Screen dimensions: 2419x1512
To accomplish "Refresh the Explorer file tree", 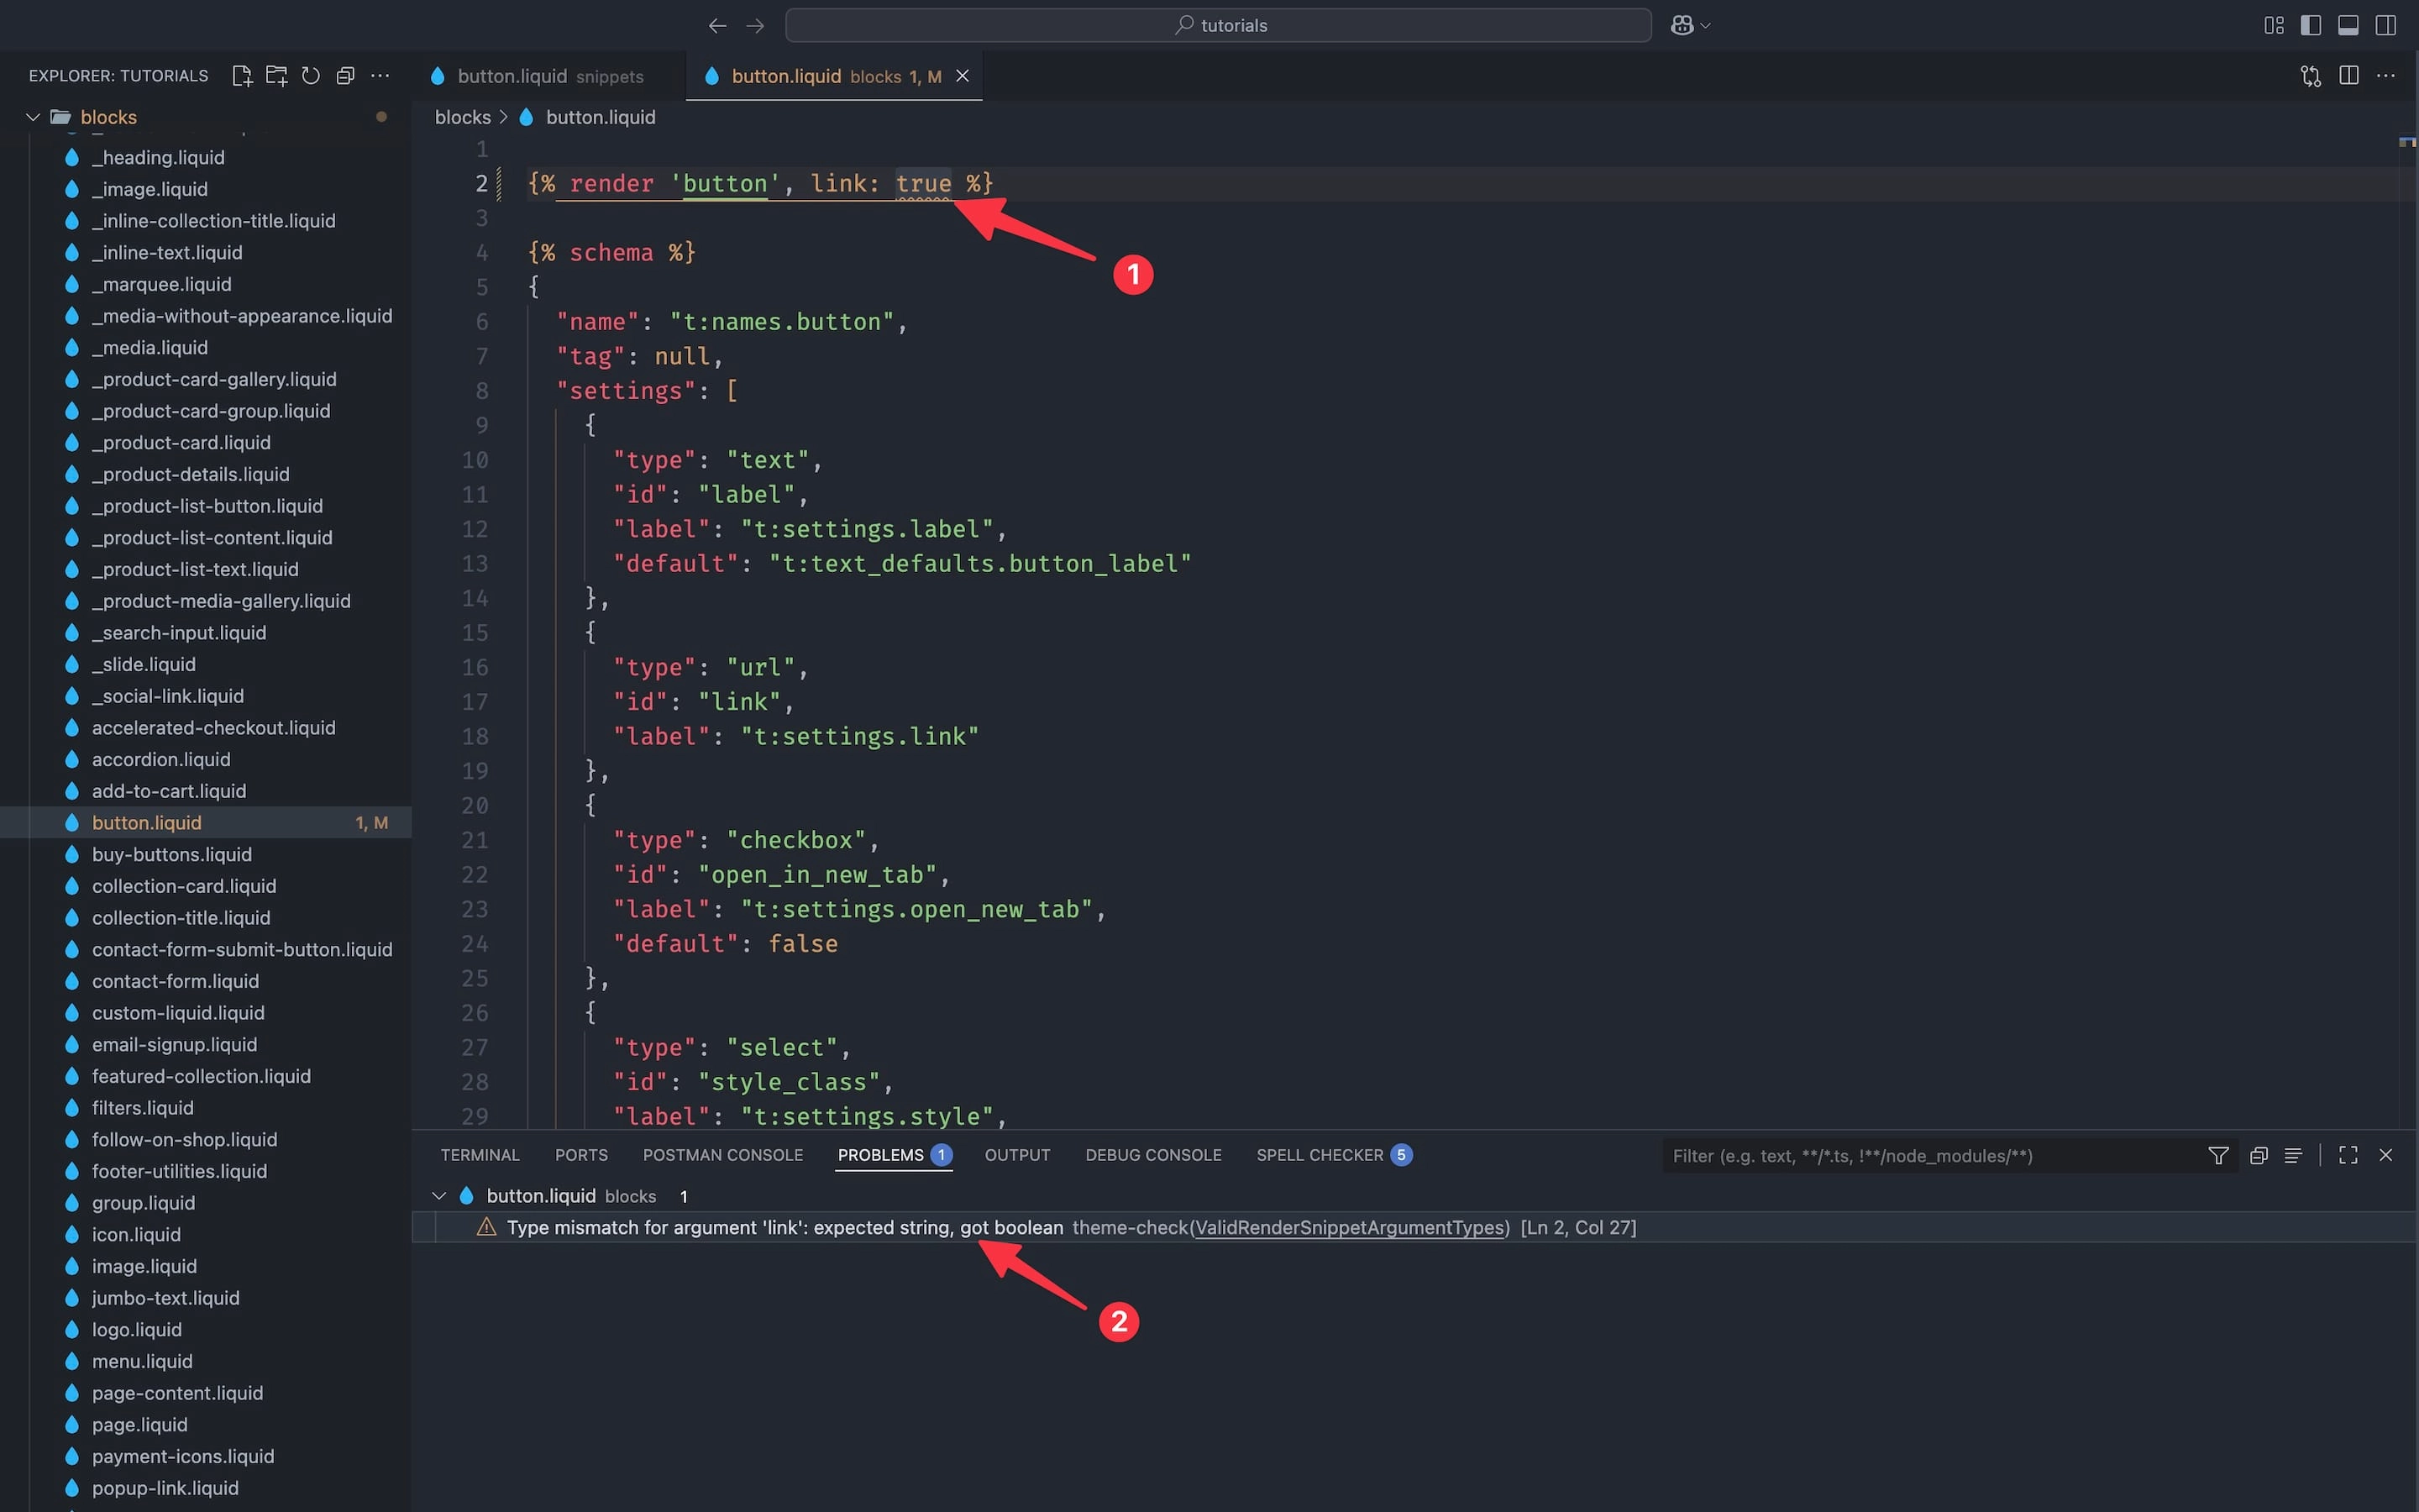I will (x=311, y=76).
